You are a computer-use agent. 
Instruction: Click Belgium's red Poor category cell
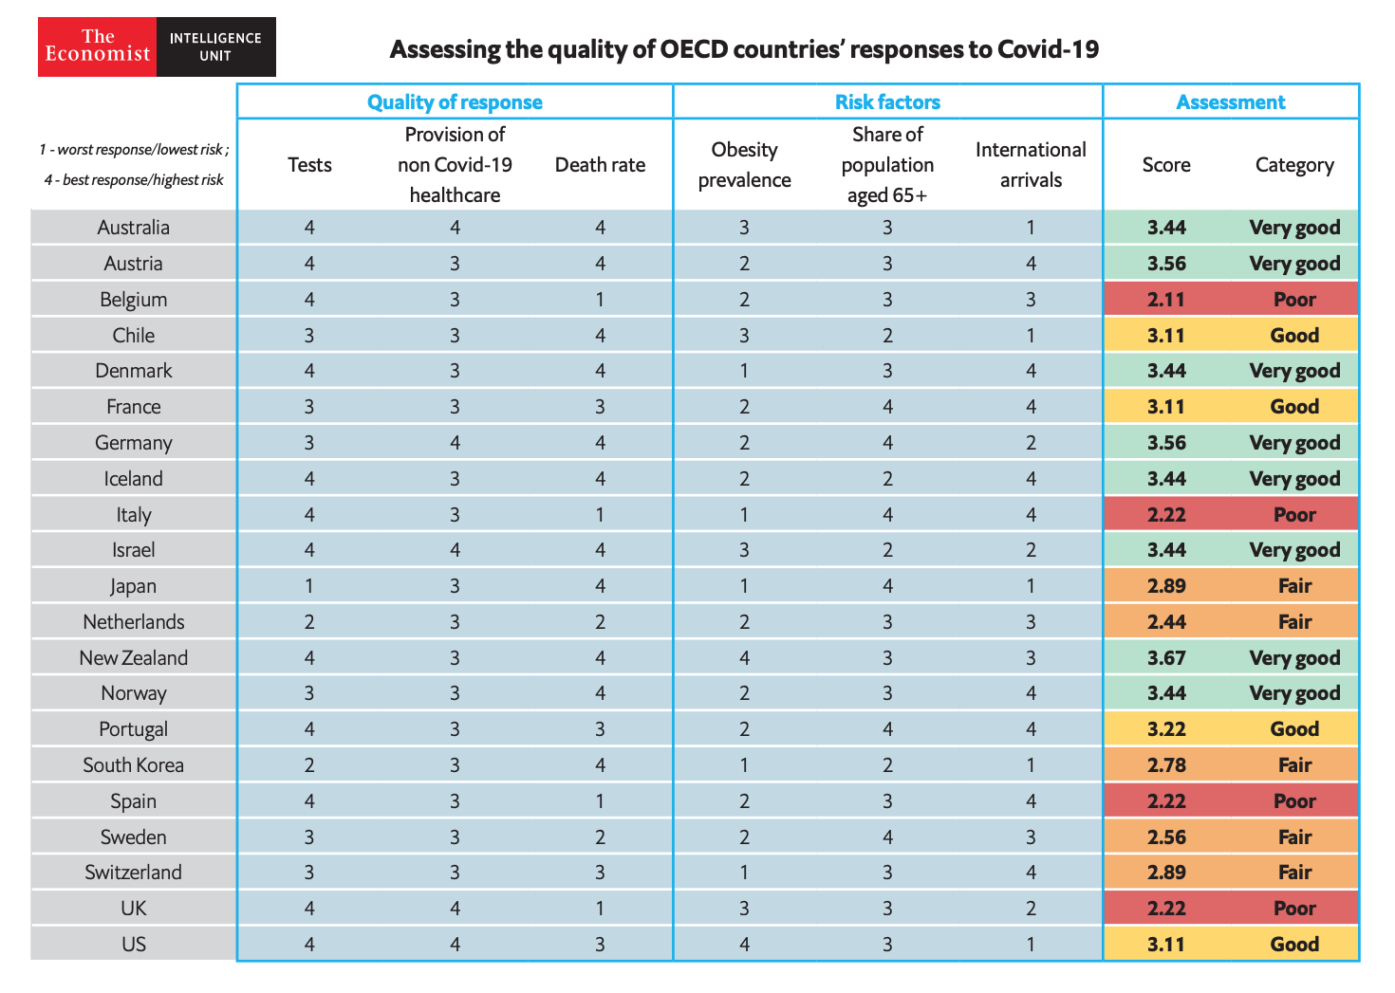(1294, 300)
